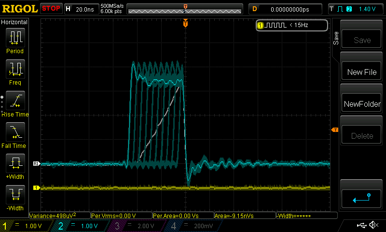Click the 6.00k pts memory depth readout
Image resolution: width=386 pixels, height=232 pixels.
click(x=111, y=11)
